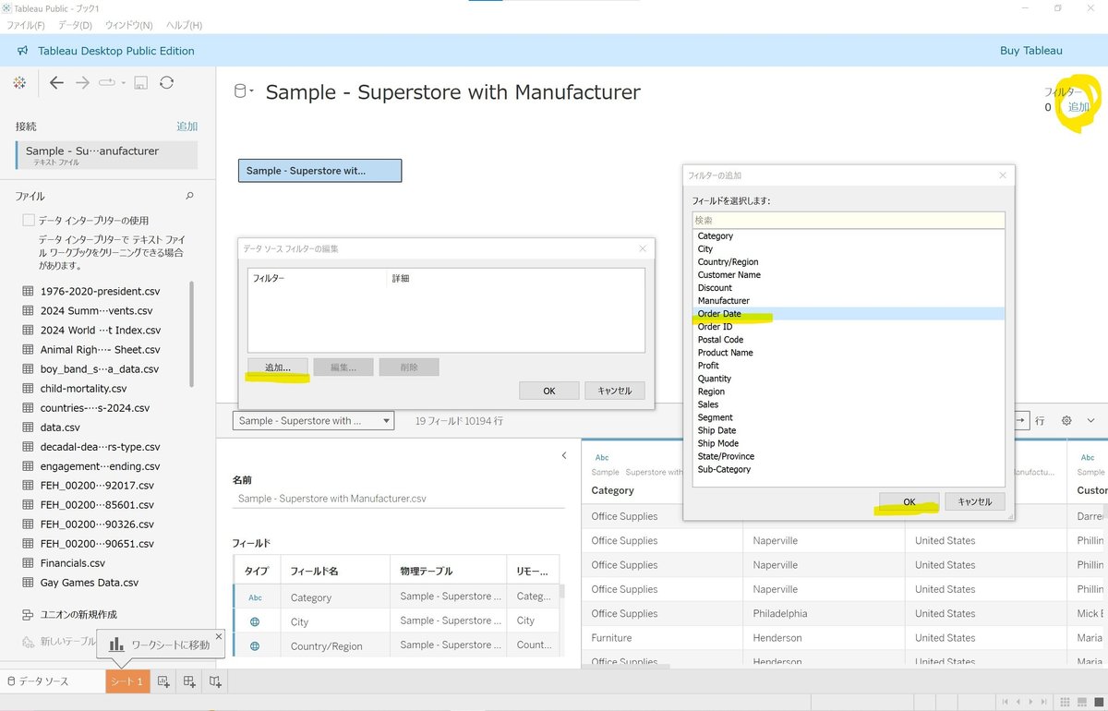Open the Window menu
The height and width of the screenshot is (711, 1108).
coord(128,25)
